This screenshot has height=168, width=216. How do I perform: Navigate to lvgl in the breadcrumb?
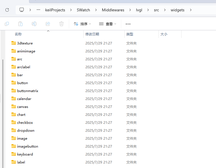point(139,10)
